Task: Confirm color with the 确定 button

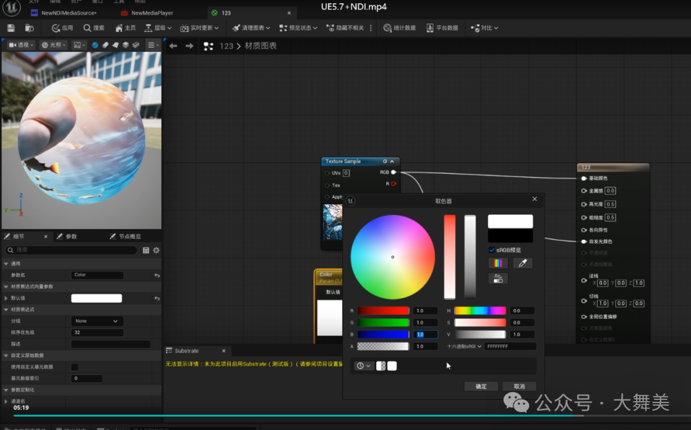Action: pos(481,386)
